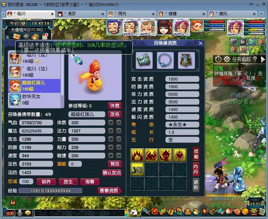Select the second flame skill icon
268x219 pixels.
pyautogui.click(x=151, y=155)
